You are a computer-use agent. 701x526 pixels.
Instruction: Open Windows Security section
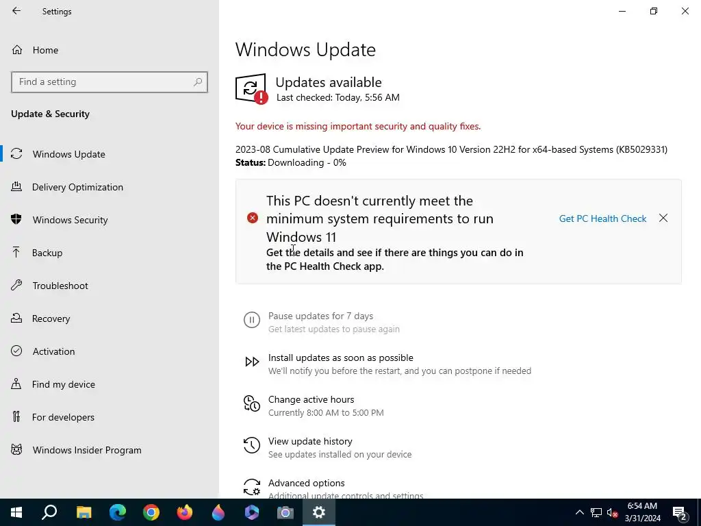tap(71, 220)
